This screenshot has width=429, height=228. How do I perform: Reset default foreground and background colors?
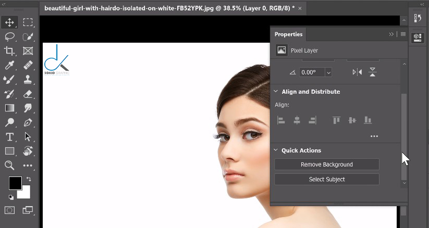tap(11, 197)
